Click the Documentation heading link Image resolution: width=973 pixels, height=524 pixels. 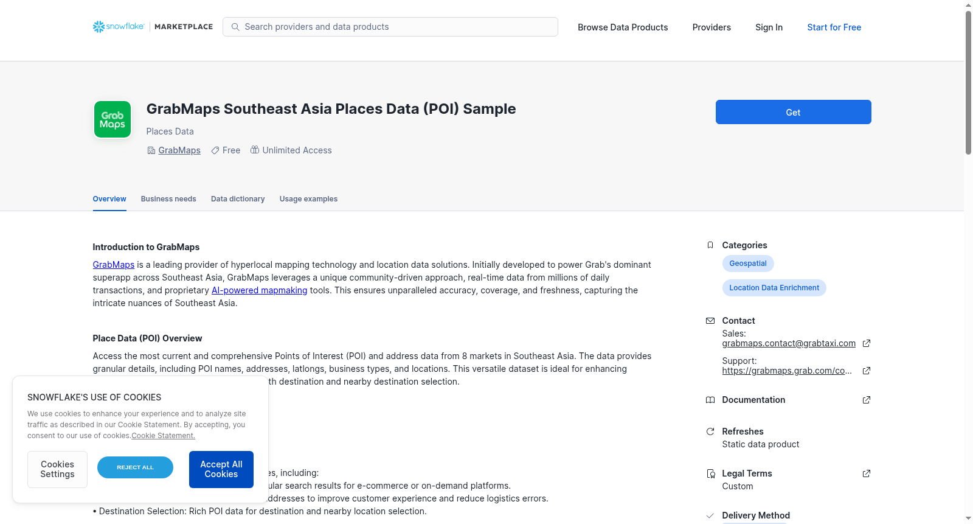click(753, 400)
